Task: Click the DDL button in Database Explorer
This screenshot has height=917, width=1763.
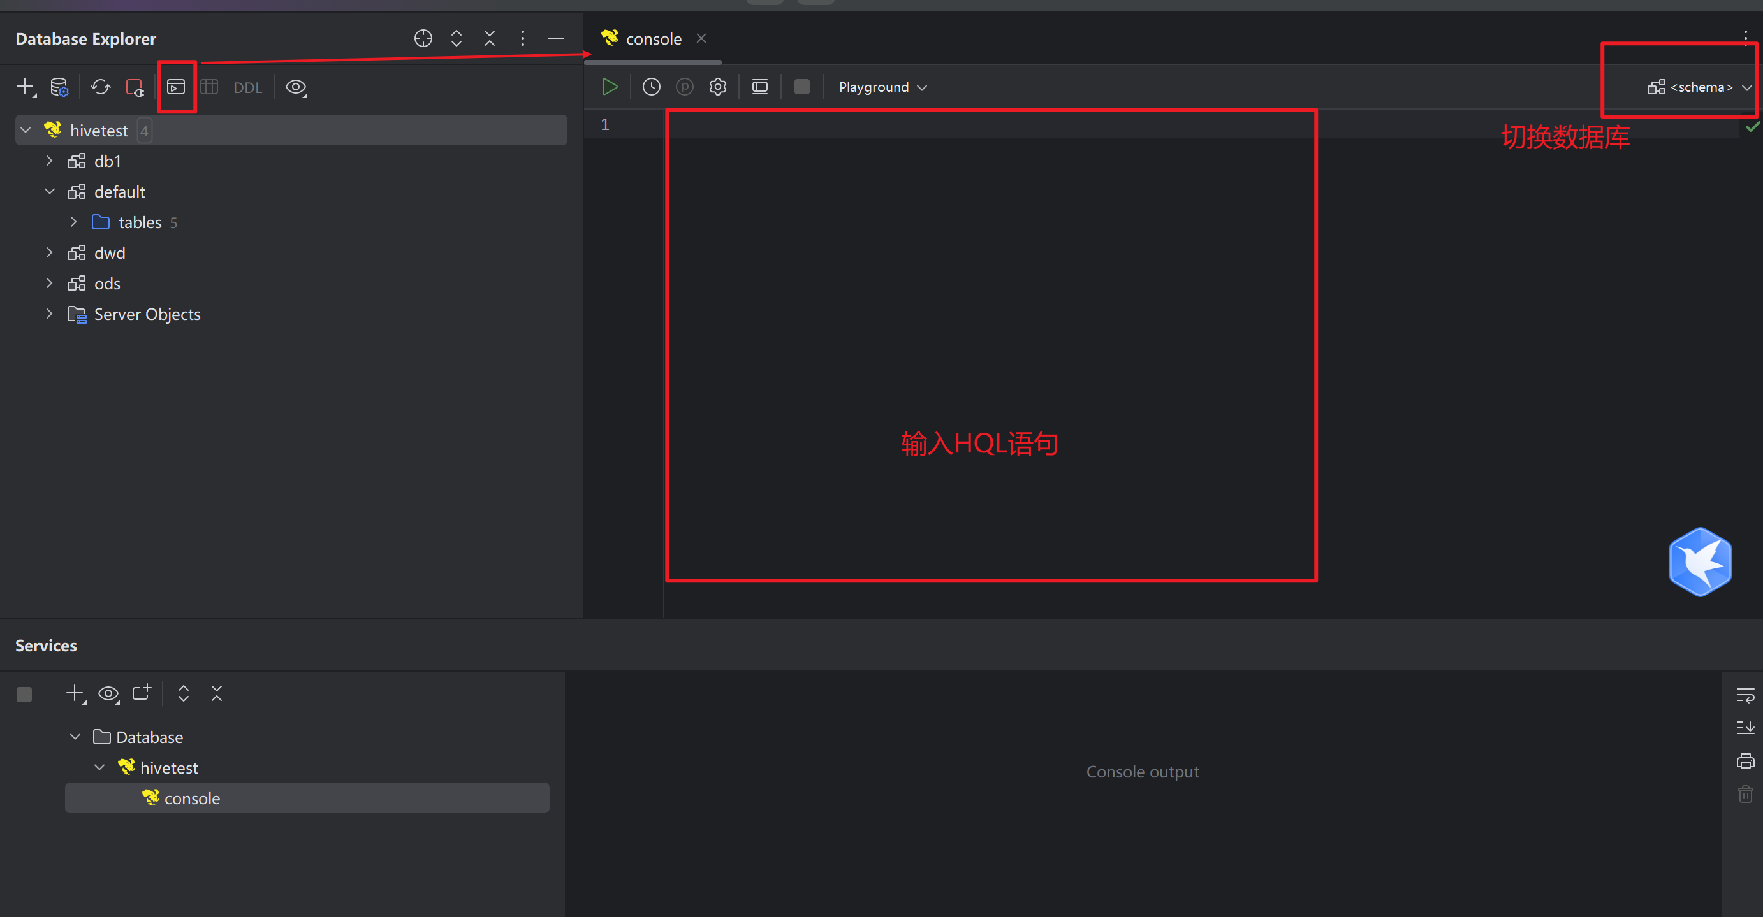Action: 247,87
